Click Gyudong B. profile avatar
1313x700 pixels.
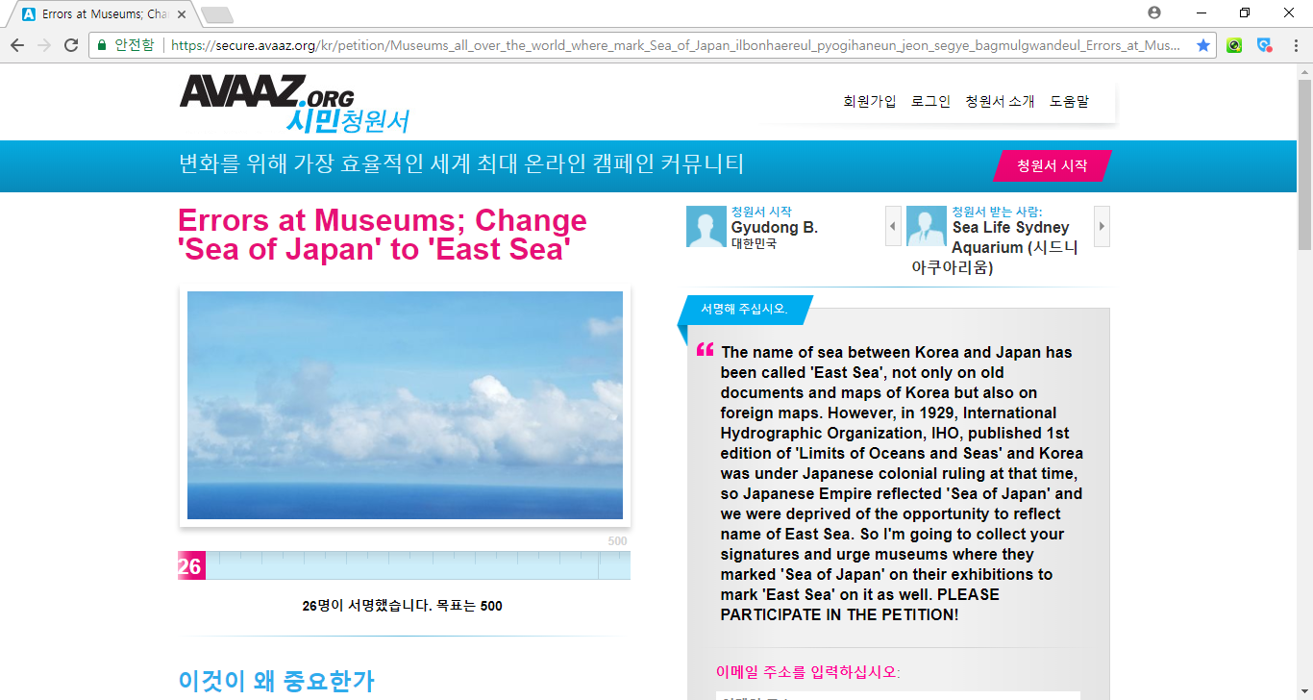[x=706, y=227]
